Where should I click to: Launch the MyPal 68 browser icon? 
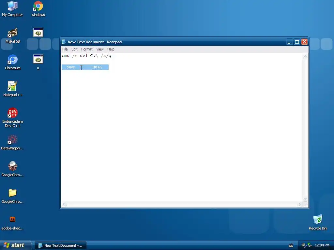[13, 35]
